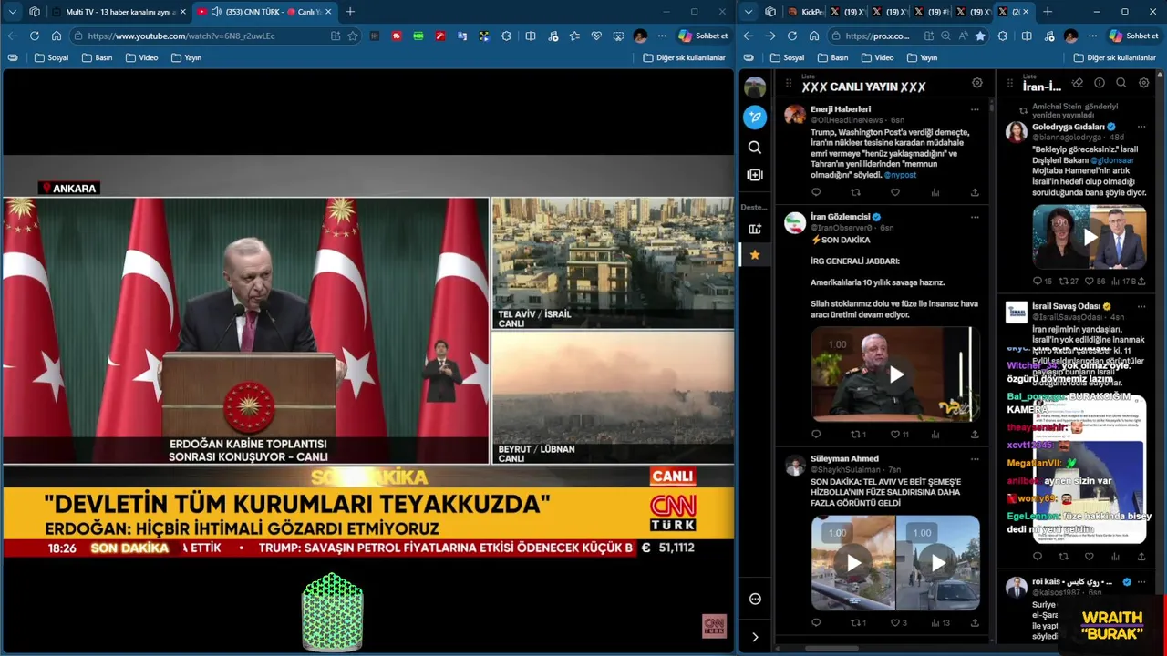Open tab actions dropdown in right browser
Screen dimensions: 1167x656
pos(748,12)
